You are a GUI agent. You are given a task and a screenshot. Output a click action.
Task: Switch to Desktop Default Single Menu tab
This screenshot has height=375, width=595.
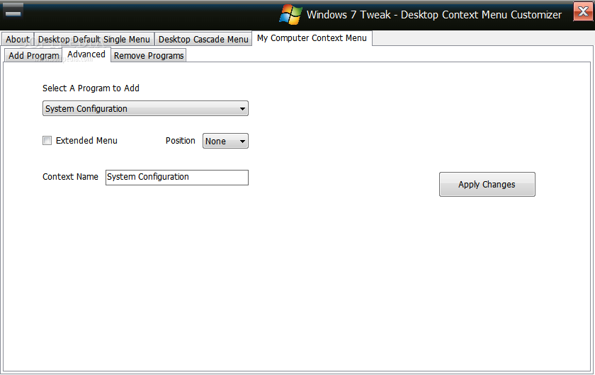(94, 39)
